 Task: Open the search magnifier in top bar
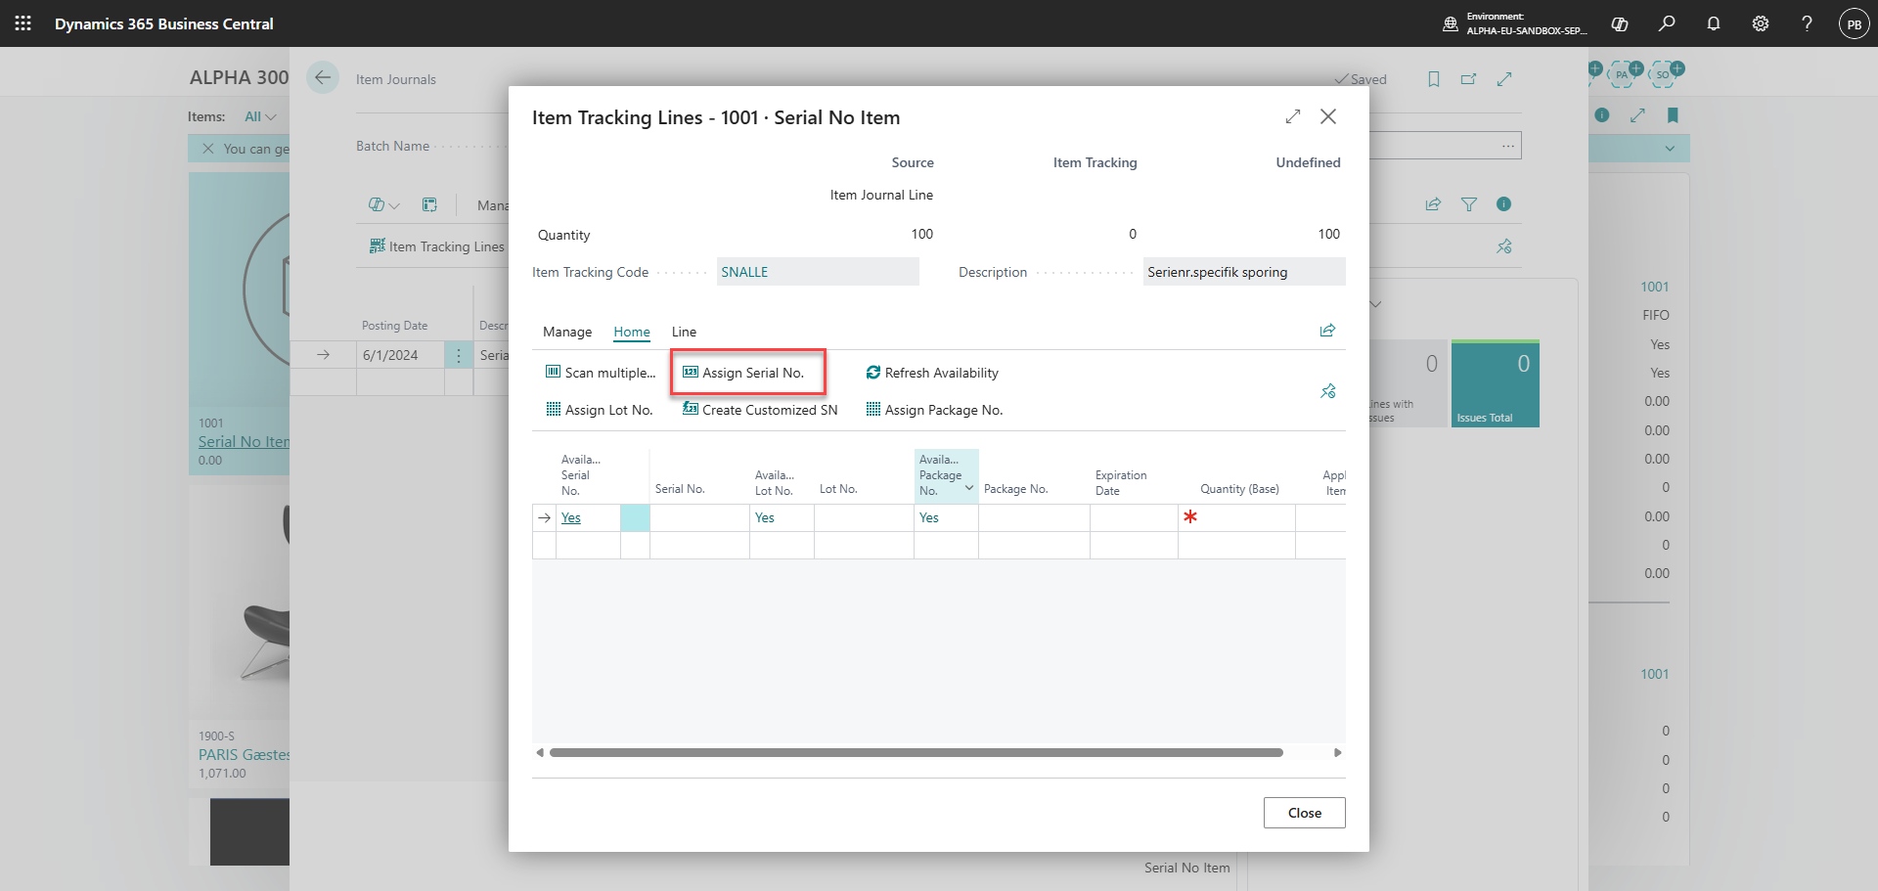[x=1667, y=23]
